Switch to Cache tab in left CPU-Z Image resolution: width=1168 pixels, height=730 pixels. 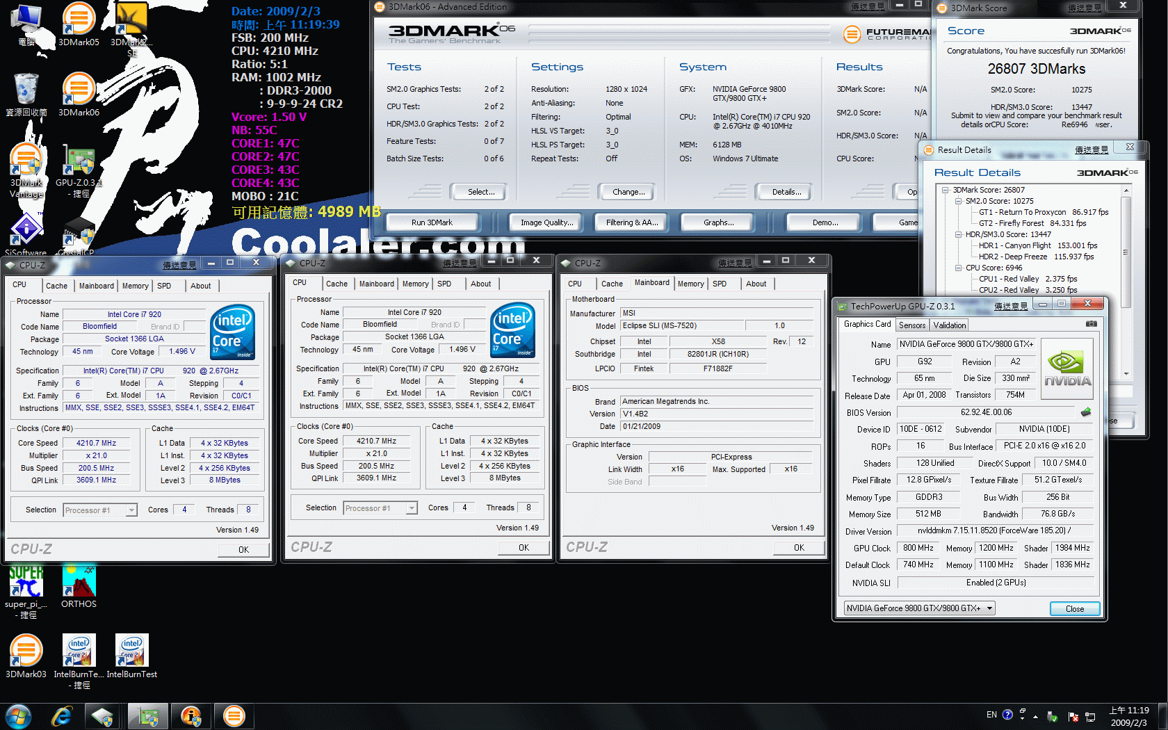(x=56, y=286)
